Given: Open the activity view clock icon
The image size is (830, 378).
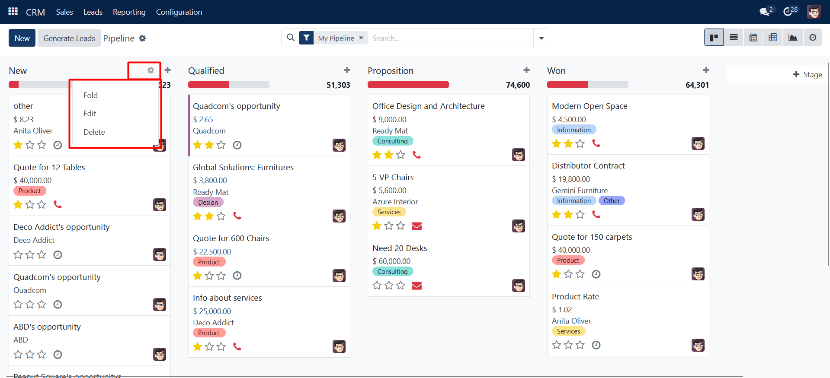Looking at the screenshot, I should pyautogui.click(x=813, y=38).
